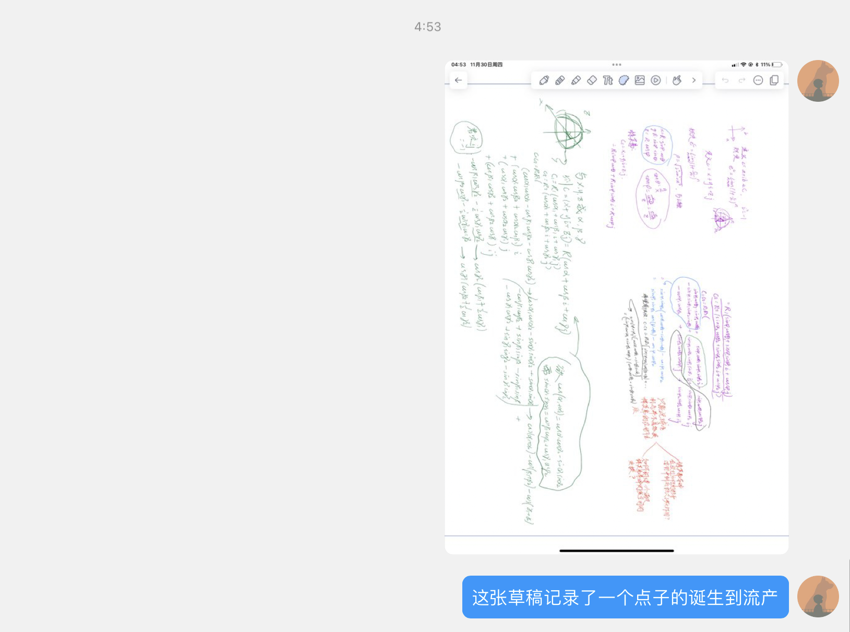Image resolution: width=850 pixels, height=632 pixels.
Task: Select the eraser tool
Action: [x=592, y=80]
